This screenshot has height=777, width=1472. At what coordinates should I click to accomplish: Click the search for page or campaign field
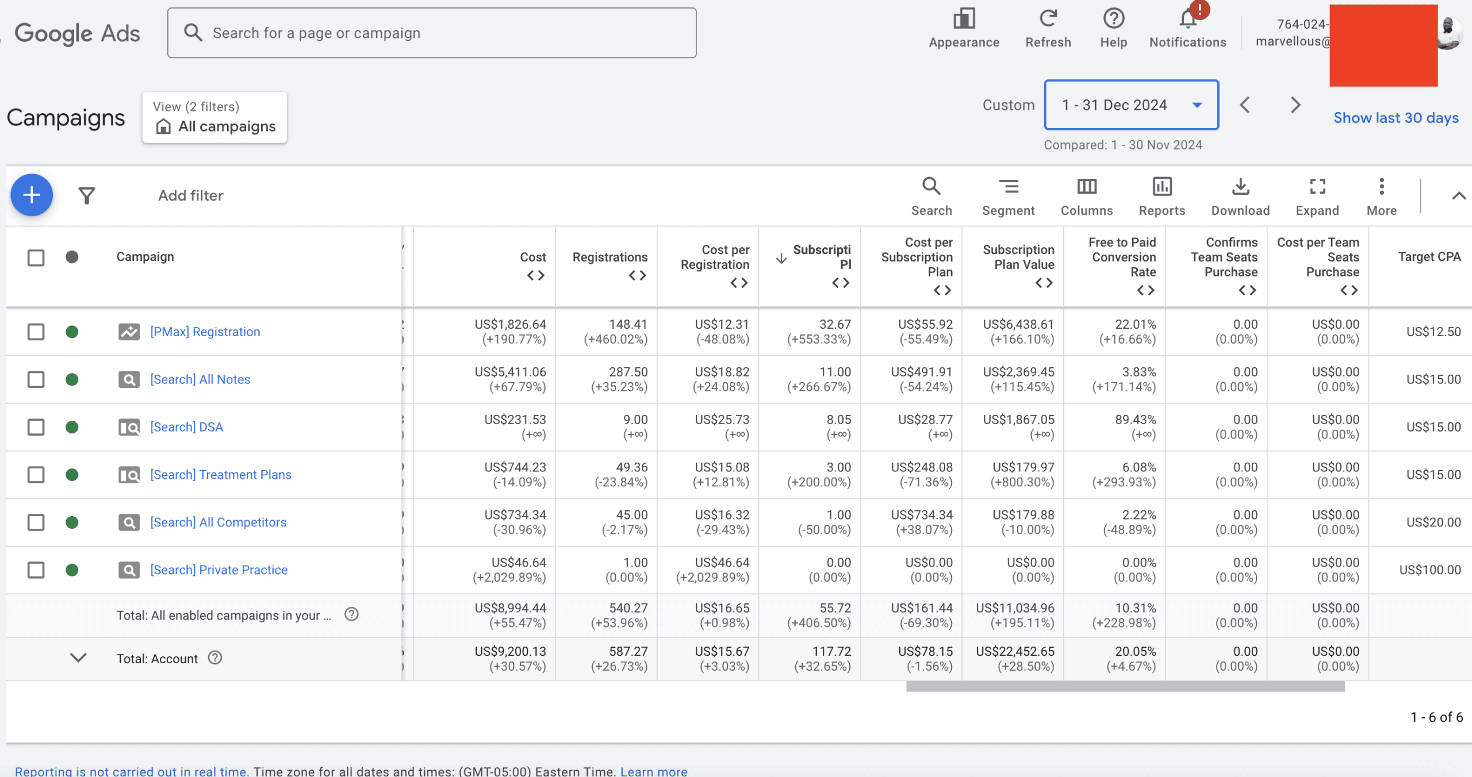[432, 33]
